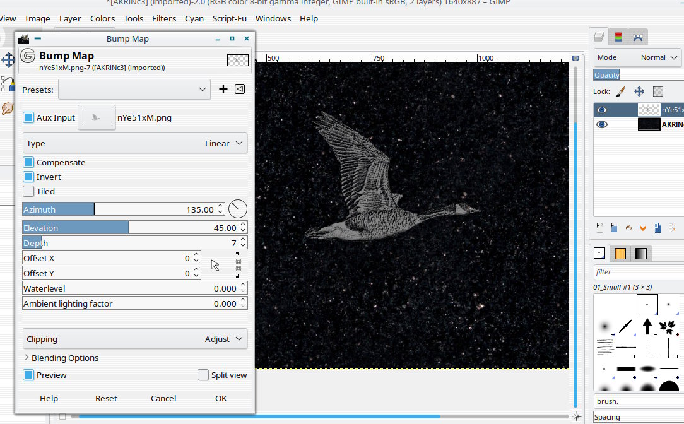Click OK to apply Bump Map
The width and height of the screenshot is (684, 424).
coord(221,398)
